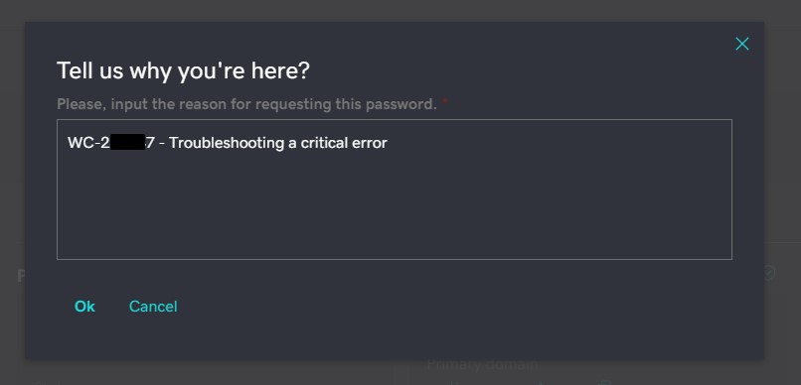801x385 pixels.
Task: Click the 'WC-2' ticket prefix text
Action: point(88,143)
